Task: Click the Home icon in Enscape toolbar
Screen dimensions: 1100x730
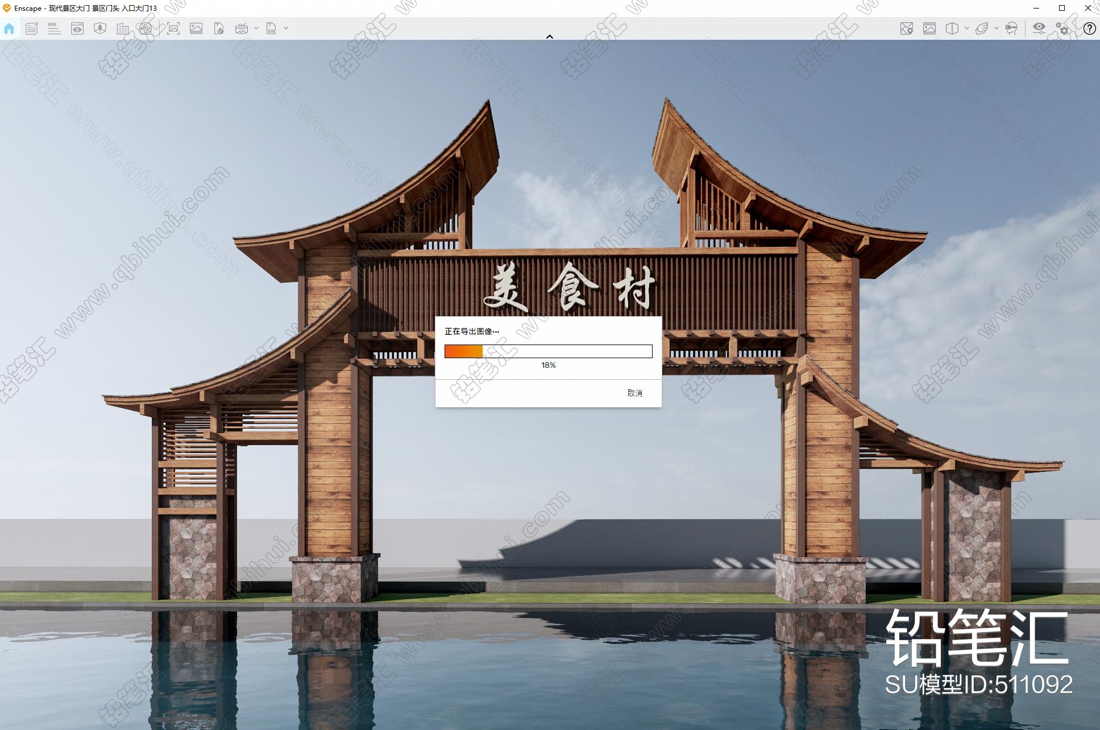Action: click(x=9, y=28)
